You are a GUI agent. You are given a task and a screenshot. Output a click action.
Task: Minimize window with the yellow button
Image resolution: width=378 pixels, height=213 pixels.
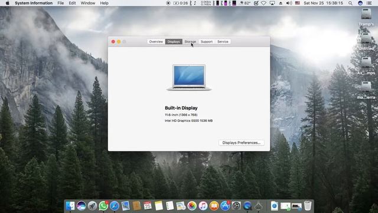119,41
